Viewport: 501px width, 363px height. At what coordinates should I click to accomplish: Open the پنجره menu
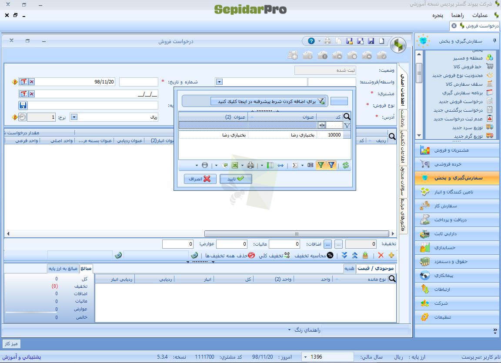pos(438,15)
